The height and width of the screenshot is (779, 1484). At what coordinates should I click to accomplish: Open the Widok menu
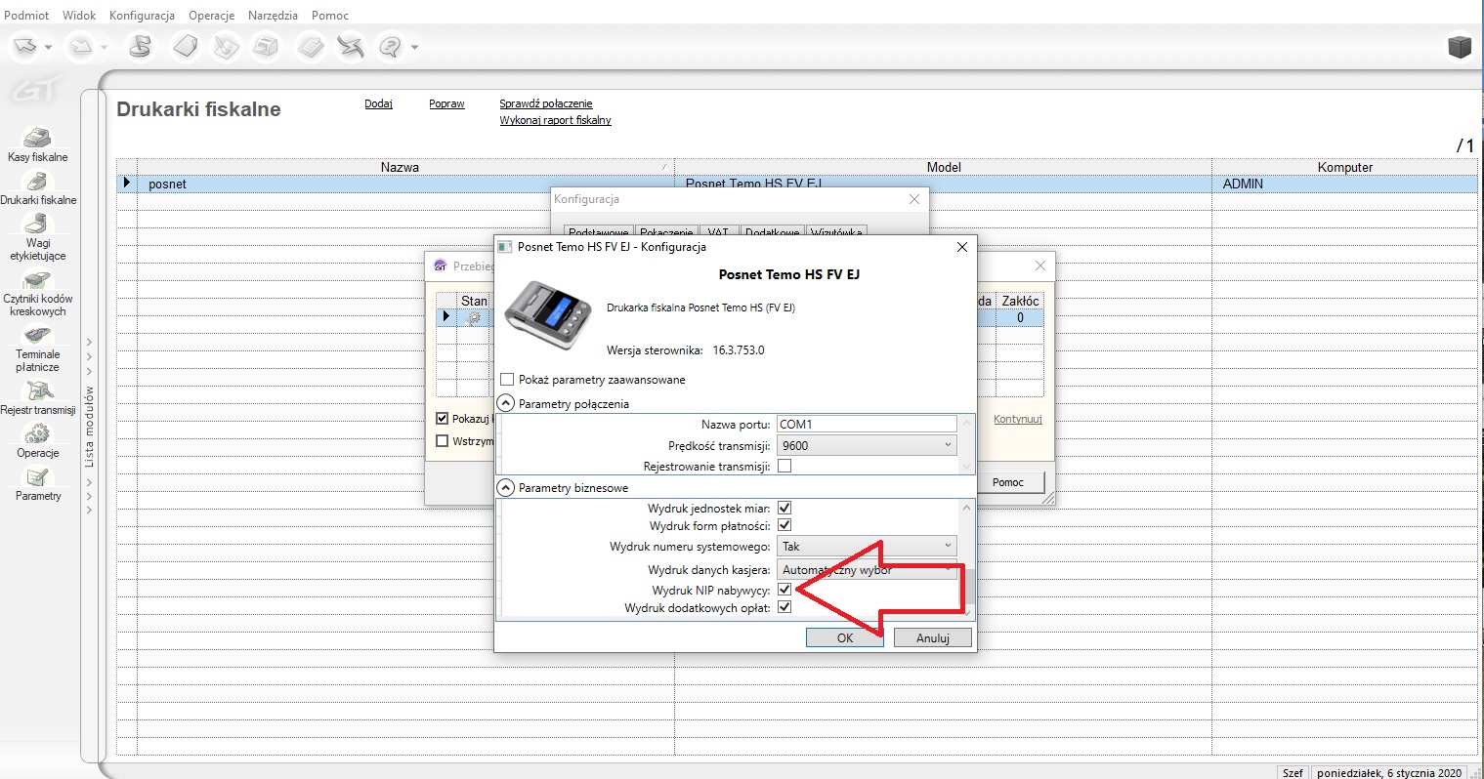(x=79, y=16)
